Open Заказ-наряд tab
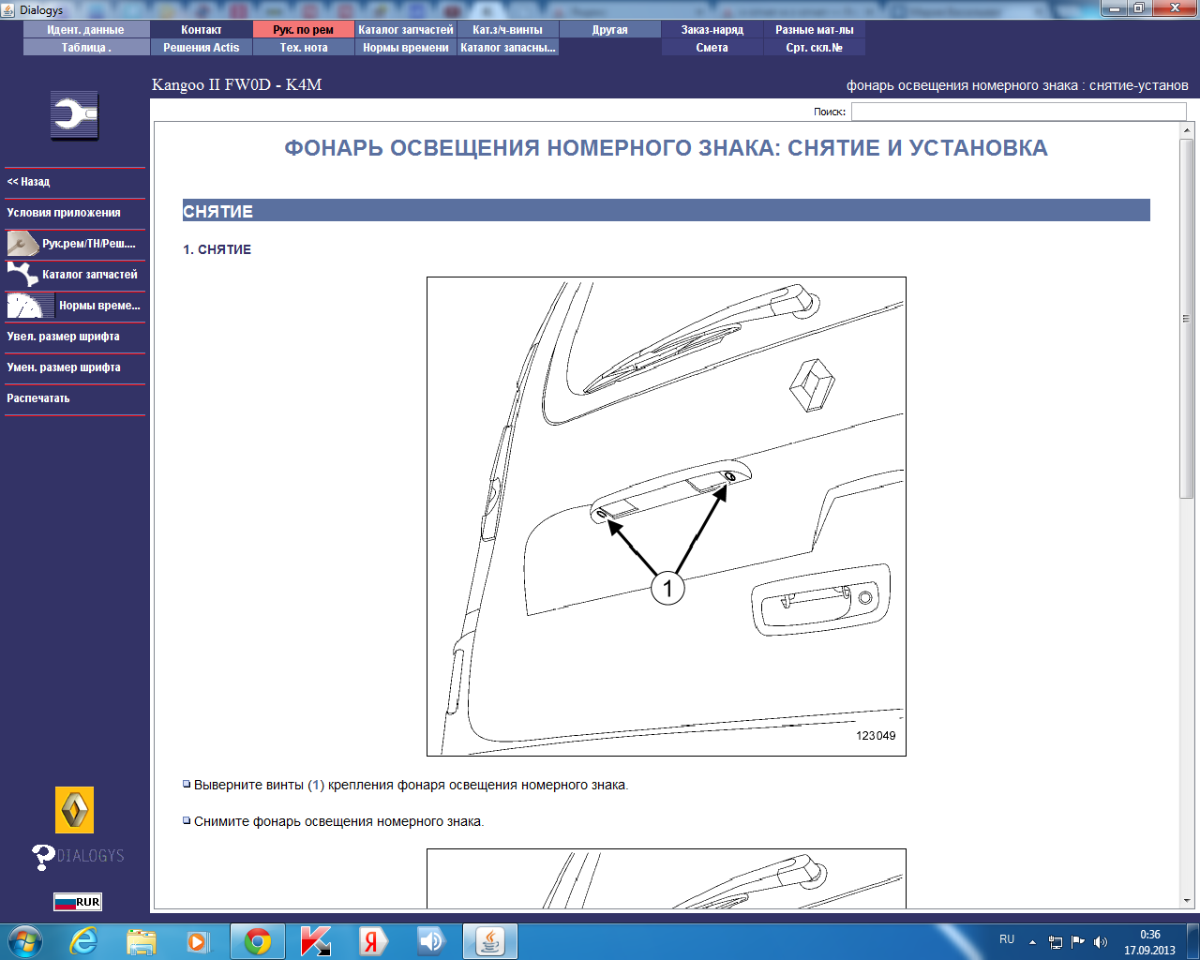Image resolution: width=1200 pixels, height=960 pixels. coord(712,30)
